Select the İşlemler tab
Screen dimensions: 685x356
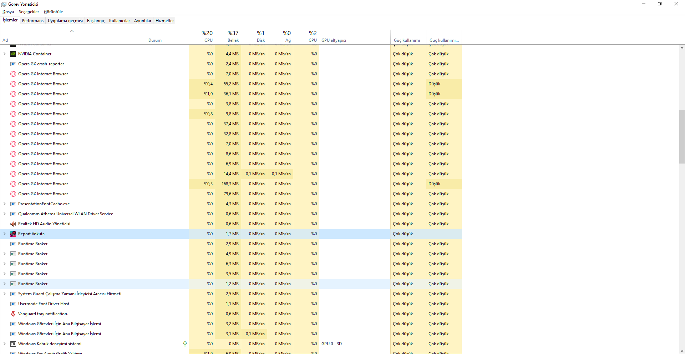(x=10, y=20)
